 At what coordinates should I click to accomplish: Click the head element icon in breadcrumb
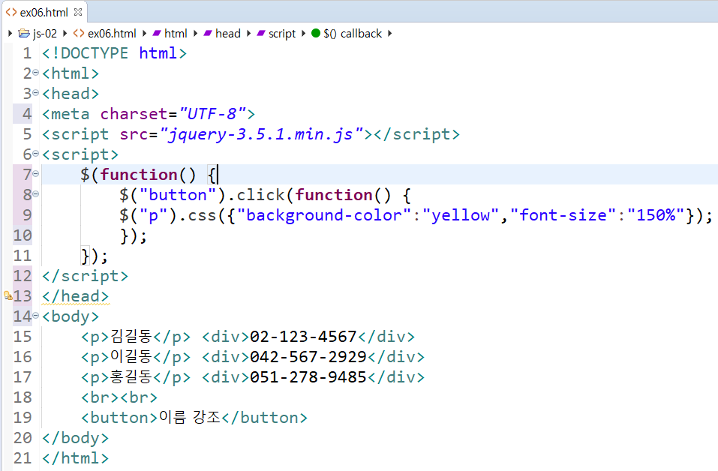tap(208, 34)
